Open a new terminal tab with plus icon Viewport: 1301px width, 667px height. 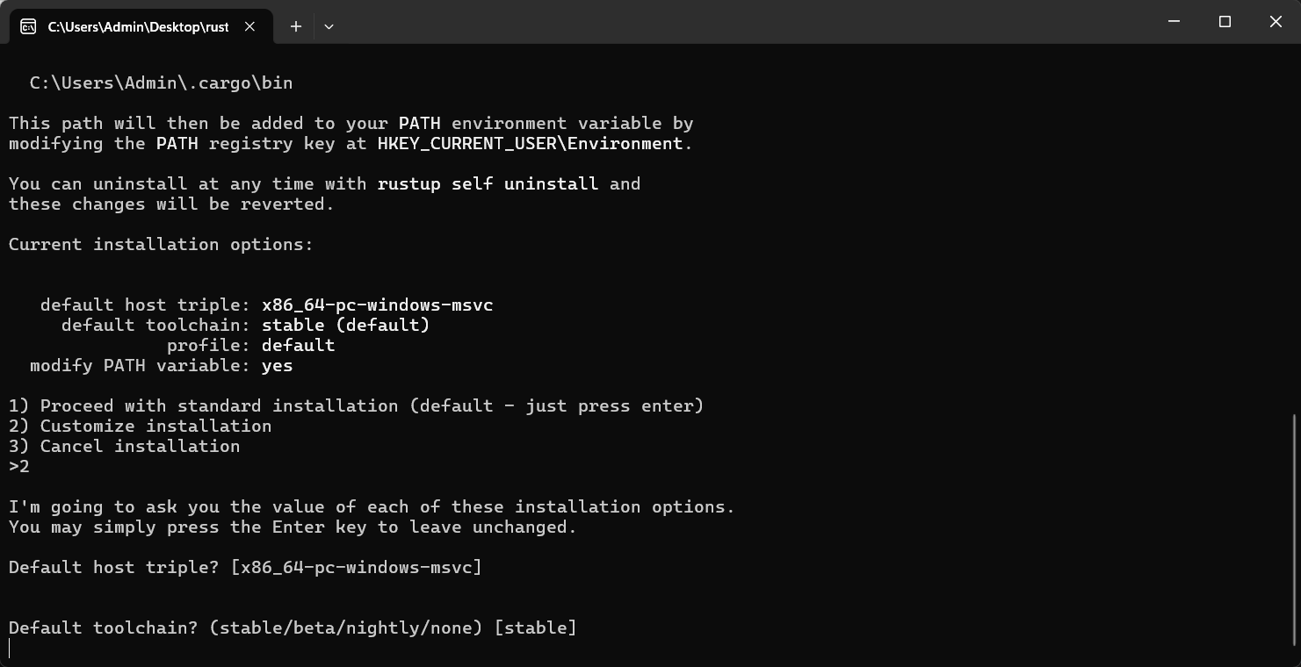pyautogui.click(x=296, y=26)
